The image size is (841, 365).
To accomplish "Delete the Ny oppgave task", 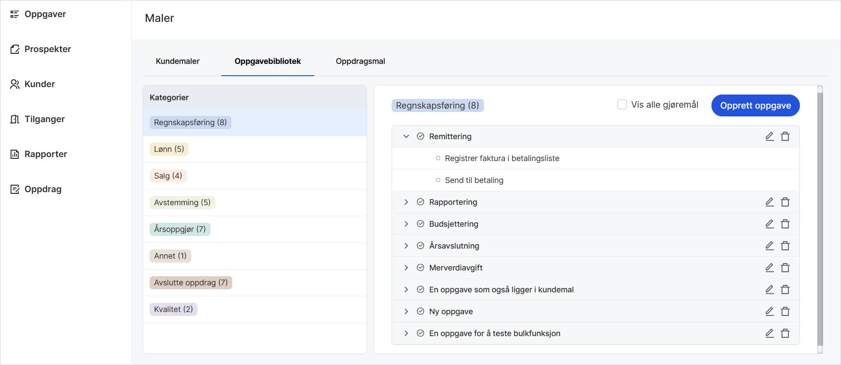I will [x=785, y=311].
